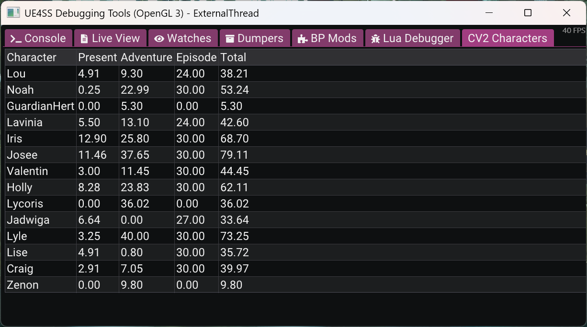Screen dimensions: 587x327
Task: Click the Adventure column header
Action: pos(147,57)
